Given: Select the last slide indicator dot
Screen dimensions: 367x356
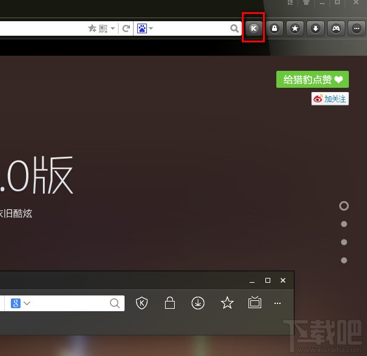Looking at the screenshot, I should 344,260.
